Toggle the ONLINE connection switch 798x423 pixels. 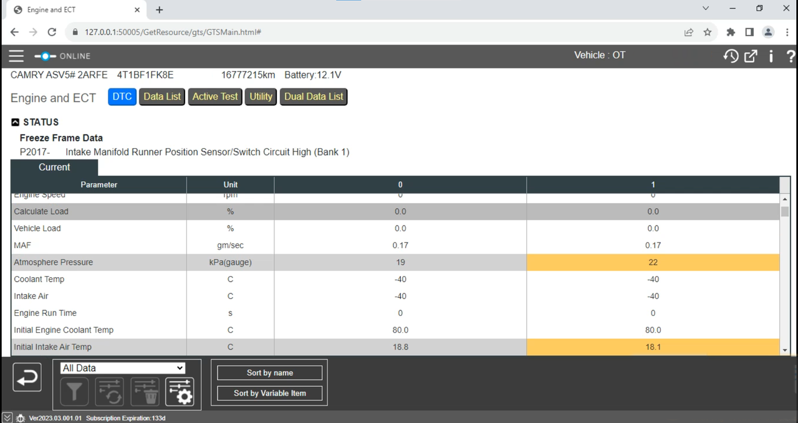(45, 56)
